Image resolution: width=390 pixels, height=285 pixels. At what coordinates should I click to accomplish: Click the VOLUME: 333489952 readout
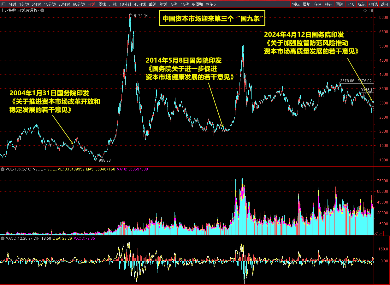(x=66, y=169)
